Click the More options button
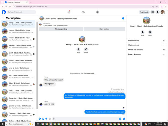 104,29
